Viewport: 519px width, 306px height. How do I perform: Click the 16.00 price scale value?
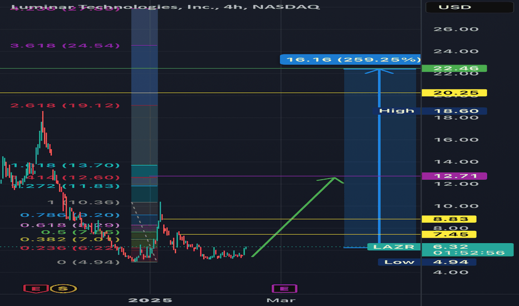point(456,140)
